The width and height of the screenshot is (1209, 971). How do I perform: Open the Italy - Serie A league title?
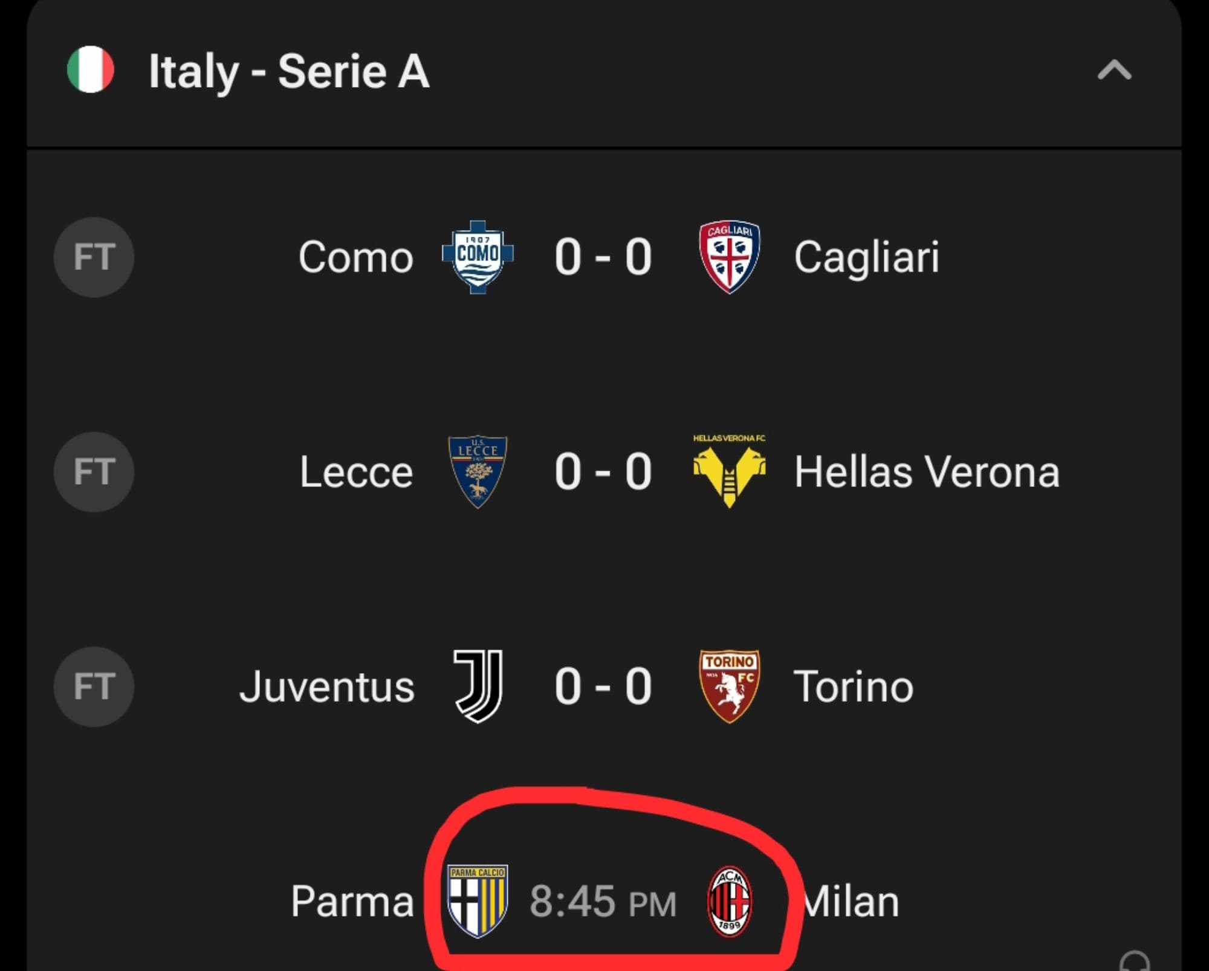(289, 72)
